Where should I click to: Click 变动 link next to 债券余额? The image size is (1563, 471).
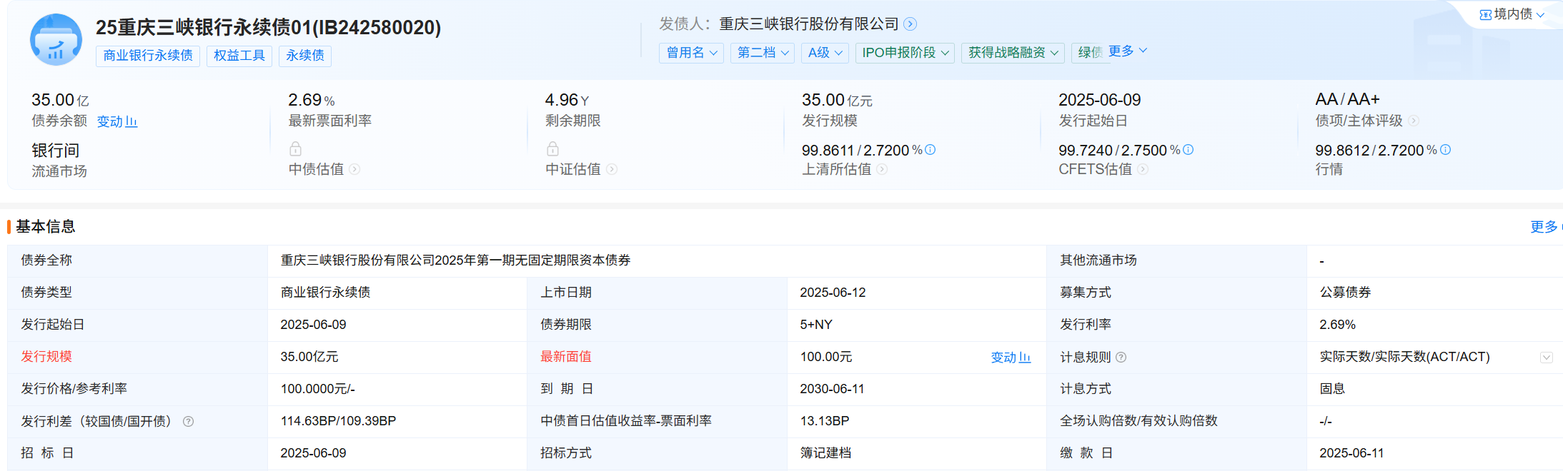(x=117, y=122)
